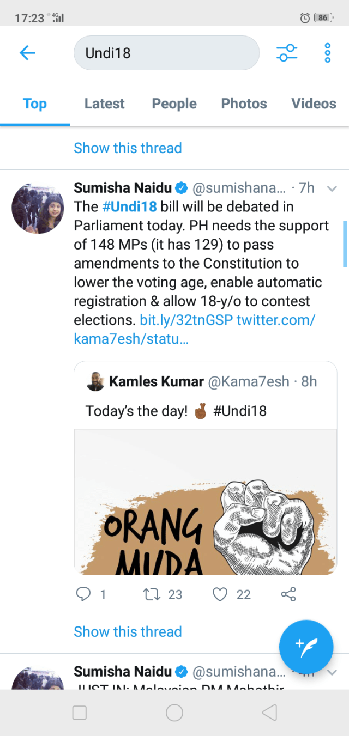Open the bit.ly/32tnGSP link
This screenshot has height=736, width=349.
coord(186,320)
